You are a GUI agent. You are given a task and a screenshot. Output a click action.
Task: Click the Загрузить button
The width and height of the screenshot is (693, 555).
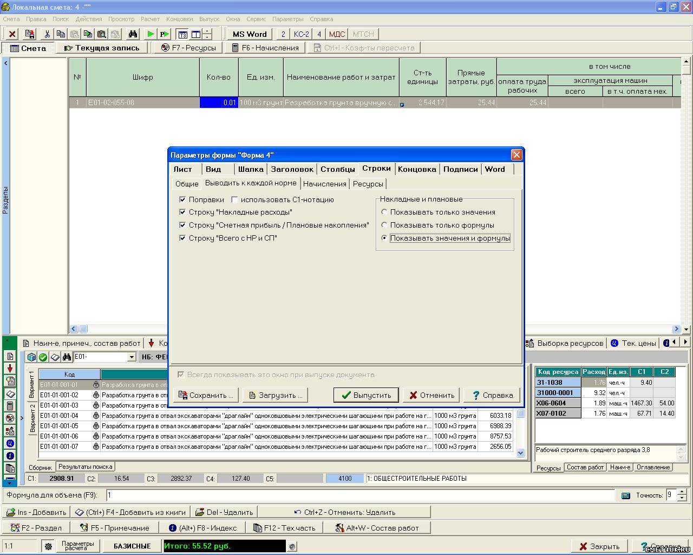(x=276, y=395)
